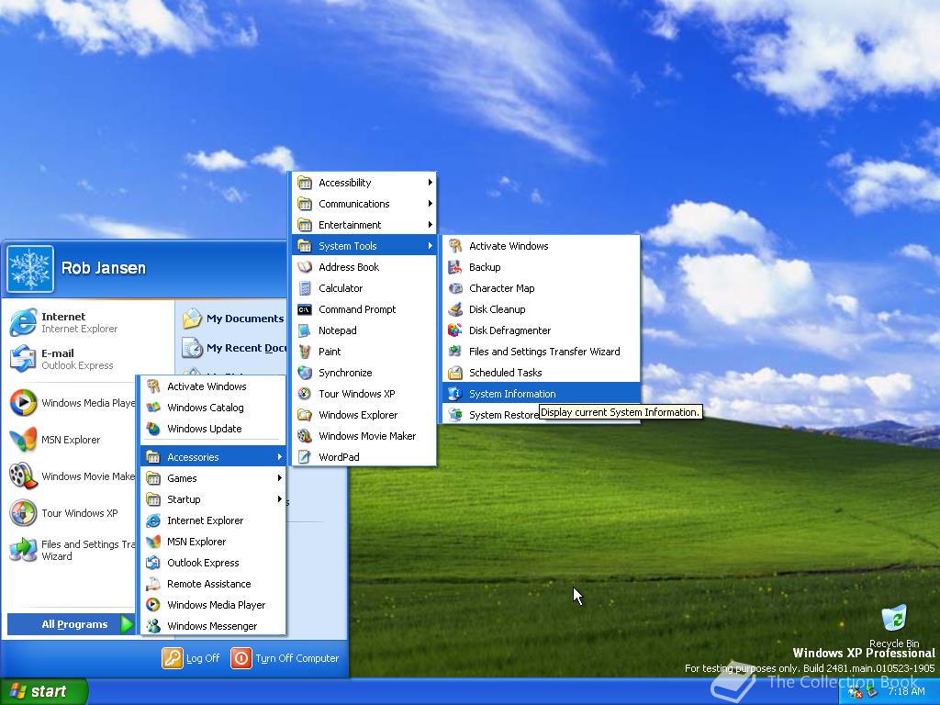
Task: Open Windows Movie Maker from left pane
Action: 72,476
